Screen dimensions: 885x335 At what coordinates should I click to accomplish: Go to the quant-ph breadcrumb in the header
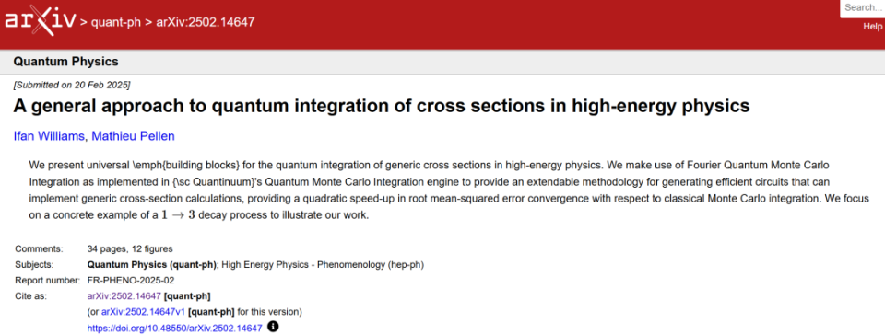[x=116, y=22]
